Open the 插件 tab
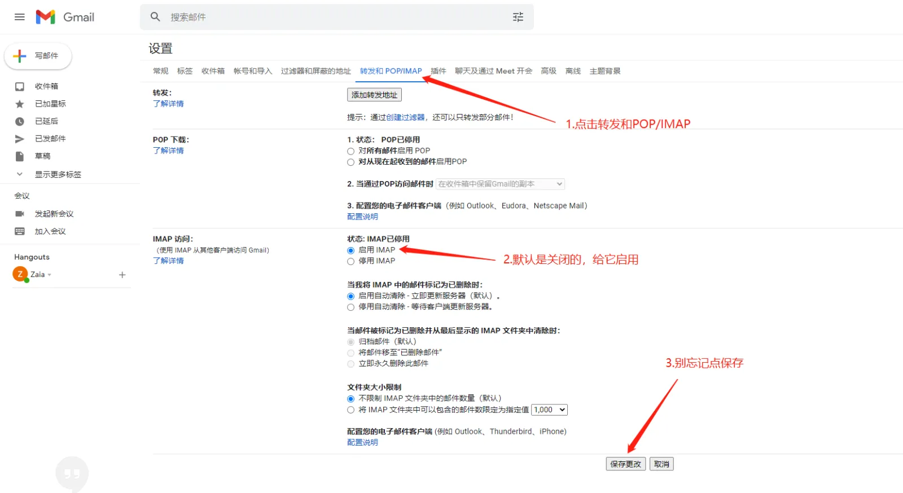This screenshot has width=903, height=493. pyautogui.click(x=439, y=71)
